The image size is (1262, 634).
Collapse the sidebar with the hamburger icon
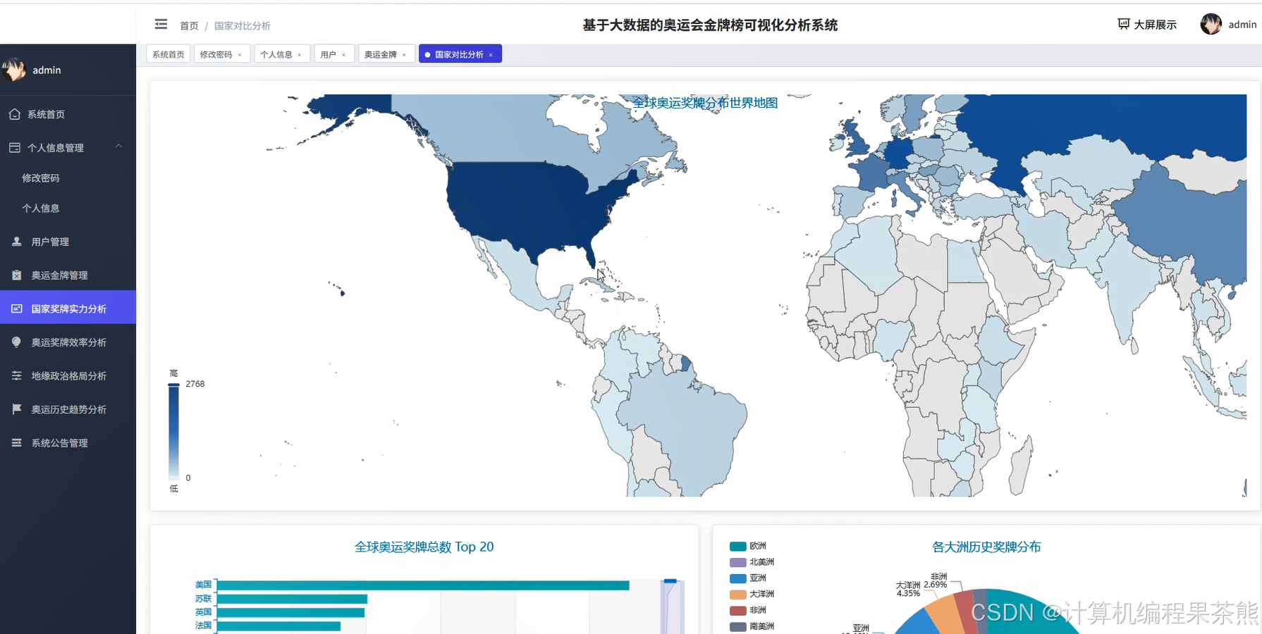[161, 25]
